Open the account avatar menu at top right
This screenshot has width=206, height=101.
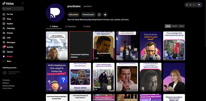(x=199, y=5)
